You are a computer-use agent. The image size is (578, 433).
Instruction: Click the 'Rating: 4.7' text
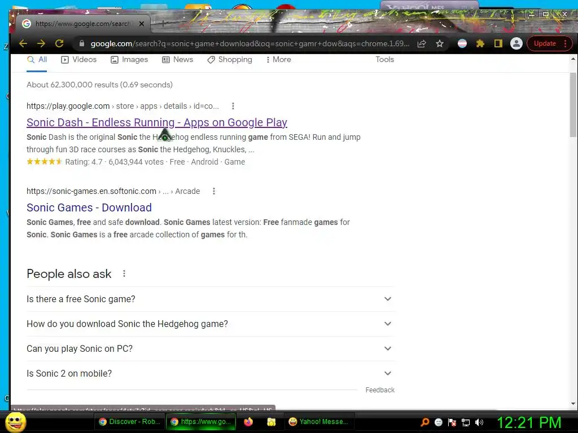pyautogui.click(x=84, y=162)
